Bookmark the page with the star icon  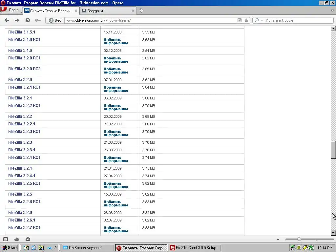[x=246, y=20]
